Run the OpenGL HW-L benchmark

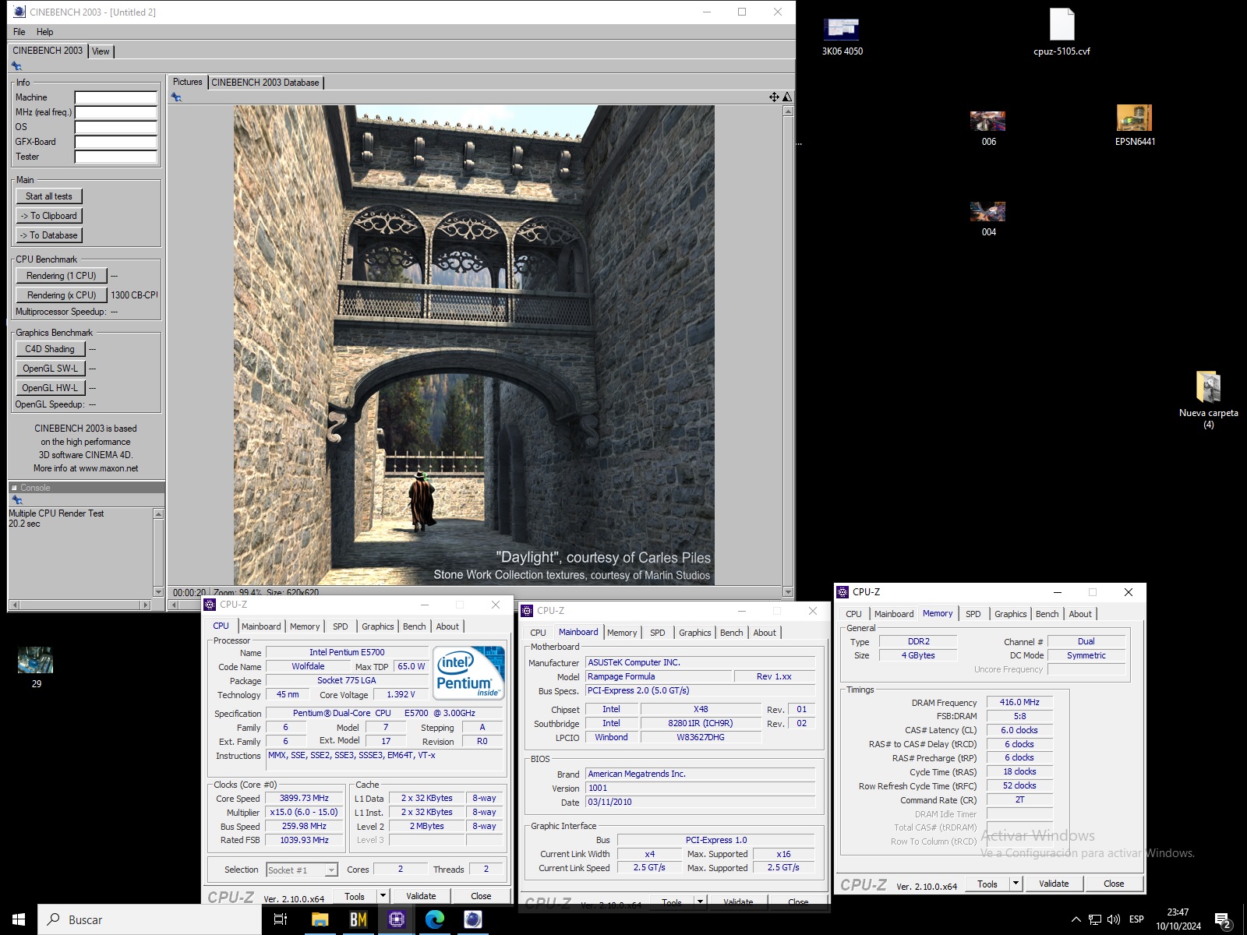[x=50, y=388]
